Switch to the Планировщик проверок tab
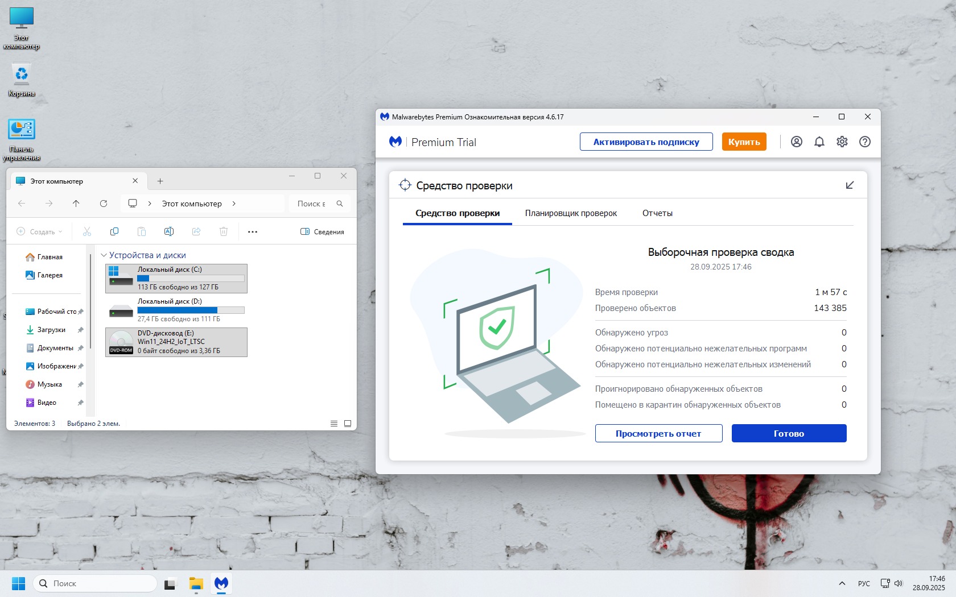This screenshot has height=597, width=956. click(x=571, y=213)
